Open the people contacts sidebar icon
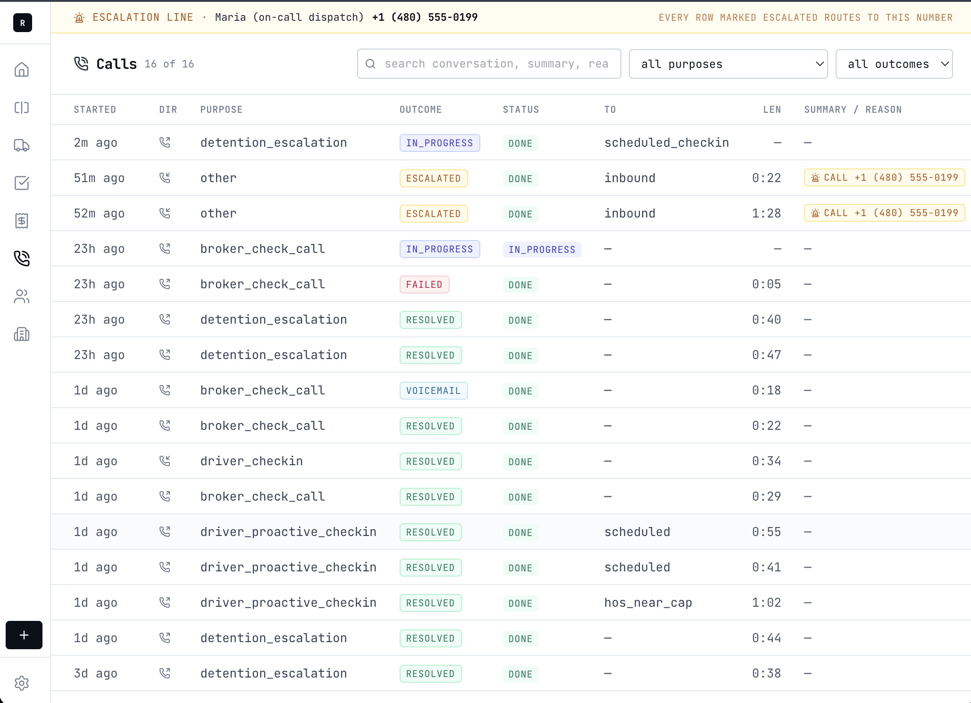971x703 pixels. click(22, 296)
